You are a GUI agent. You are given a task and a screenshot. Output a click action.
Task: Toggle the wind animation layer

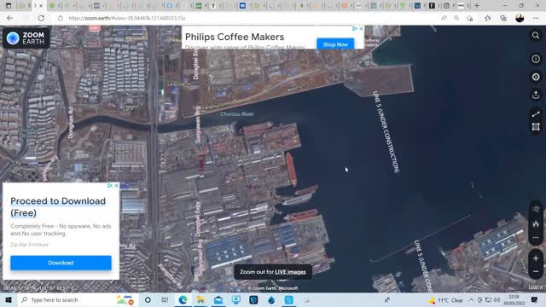(536, 209)
